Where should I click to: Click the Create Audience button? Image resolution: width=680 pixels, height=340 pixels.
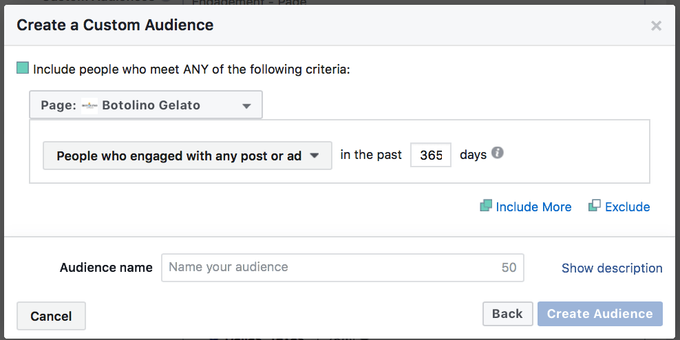(599, 314)
